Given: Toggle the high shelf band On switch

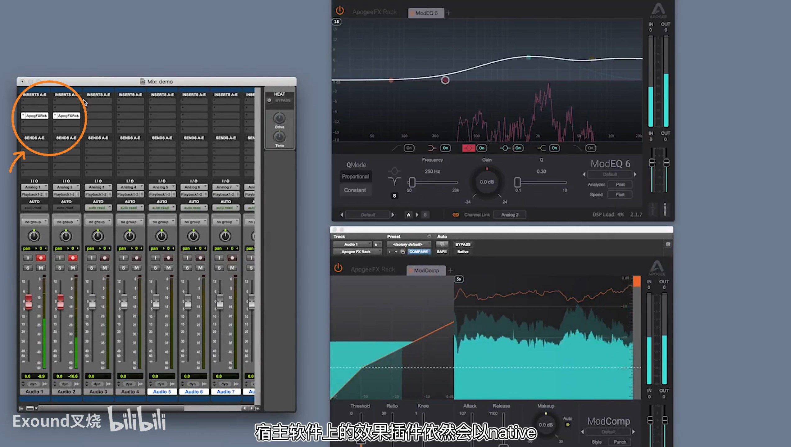Looking at the screenshot, I should click(x=554, y=148).
